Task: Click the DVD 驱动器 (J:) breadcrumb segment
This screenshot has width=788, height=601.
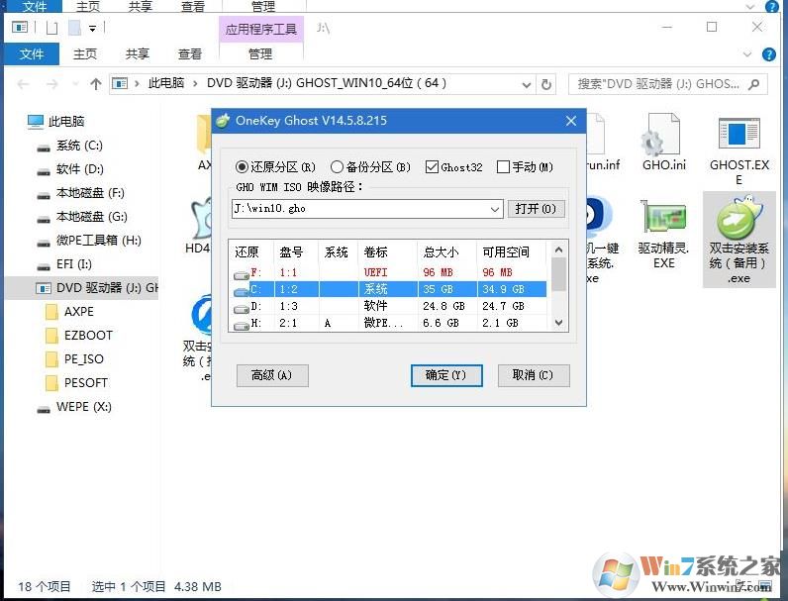Action: [327, 83]
